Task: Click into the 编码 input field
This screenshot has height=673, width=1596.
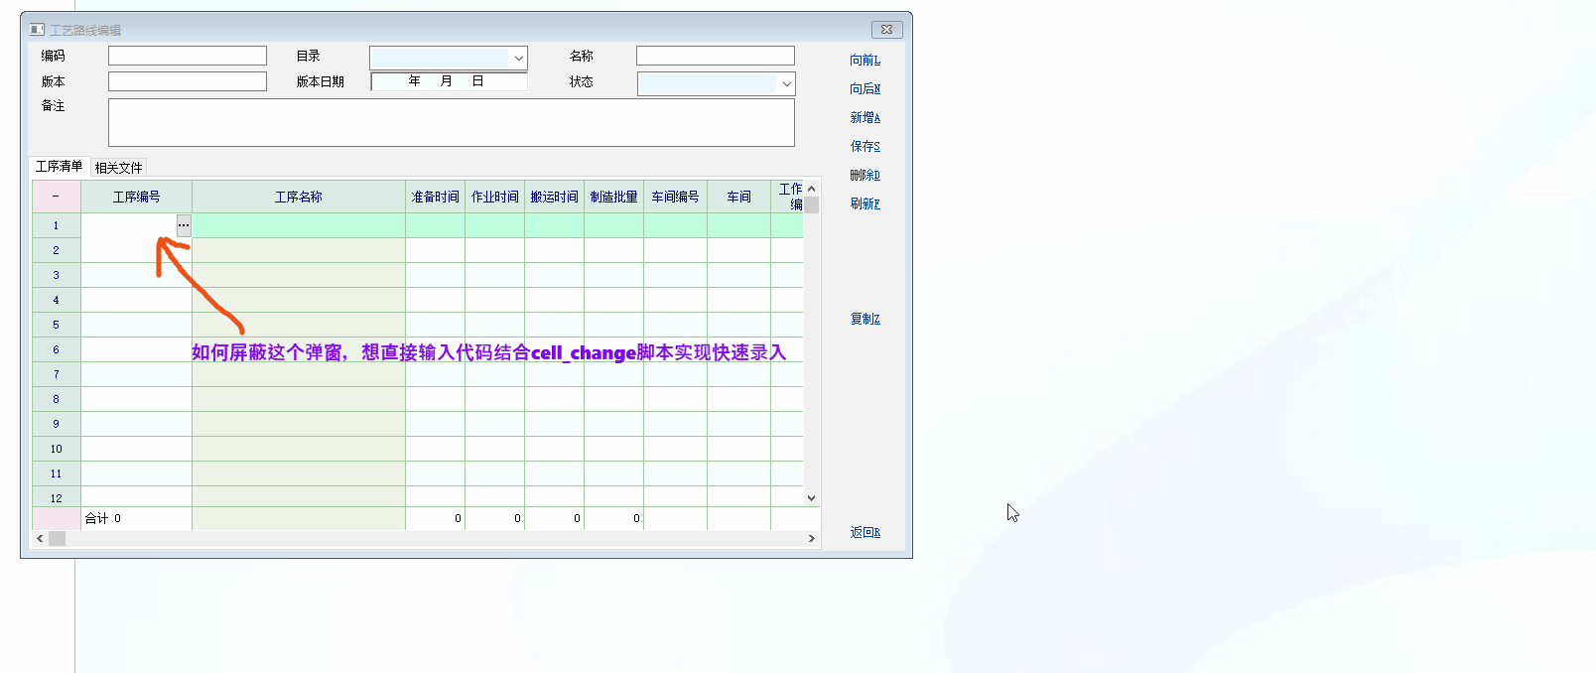Action: point(187,56)
